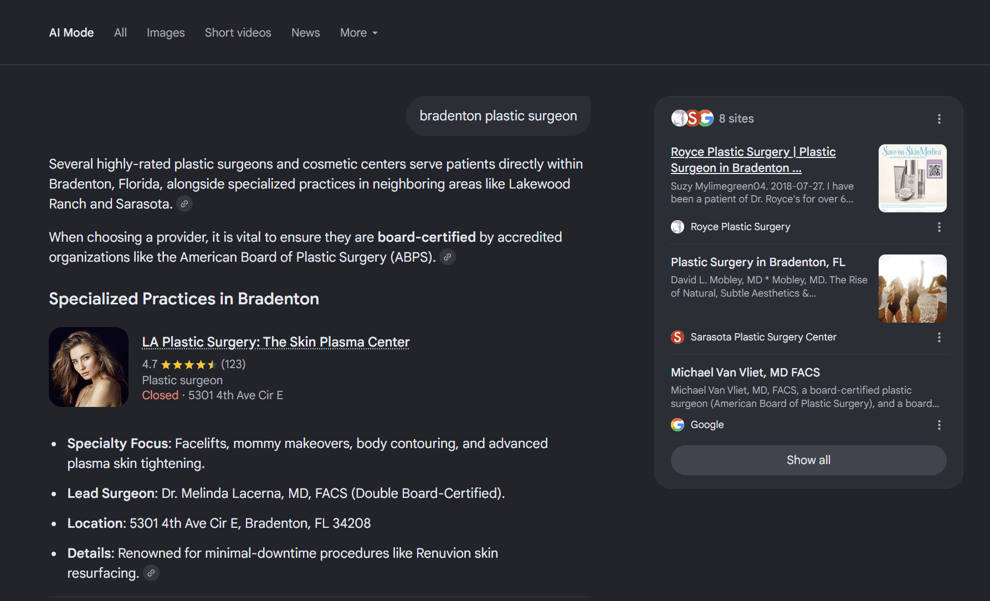This screenshot has width=990, height=601.
Task: Click the stacked site icons beside 8 sites
Action: 693,118
